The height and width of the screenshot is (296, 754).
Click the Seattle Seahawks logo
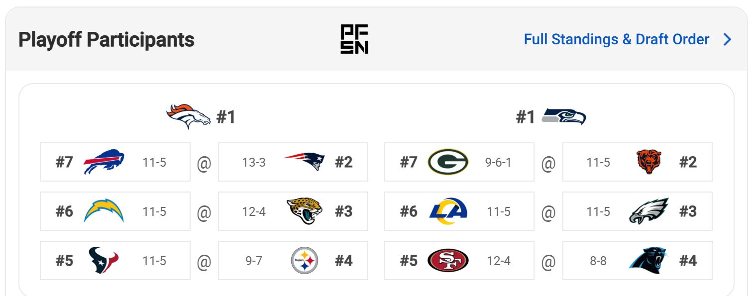click(x=564, y=116)
